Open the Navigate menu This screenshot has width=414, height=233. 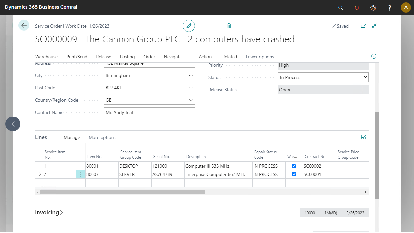pyautogui.click(x=173, y=57)
